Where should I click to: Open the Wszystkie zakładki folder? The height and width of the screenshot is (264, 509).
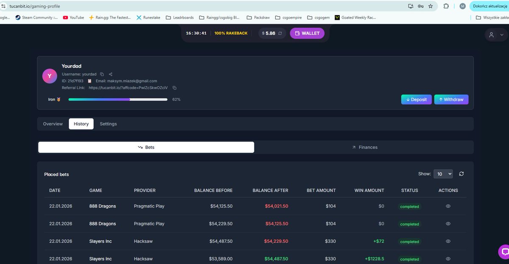pyautogui.click(x=492, y=17)
